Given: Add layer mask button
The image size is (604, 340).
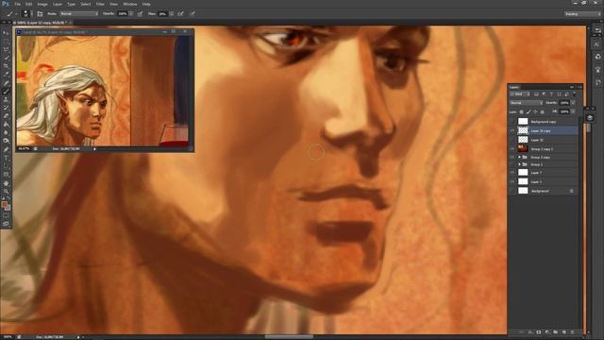Looking at the screenshot, I should [x=539, y=331].
